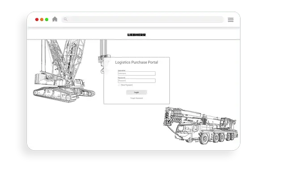Click the magnifying glass search icon
283x177 pixels.
(65, 19)
